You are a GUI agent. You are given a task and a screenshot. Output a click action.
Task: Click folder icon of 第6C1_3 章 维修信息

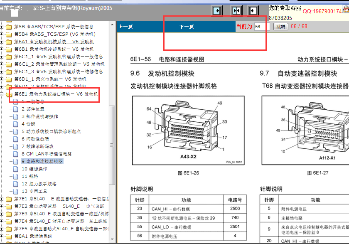pos(9,71)
